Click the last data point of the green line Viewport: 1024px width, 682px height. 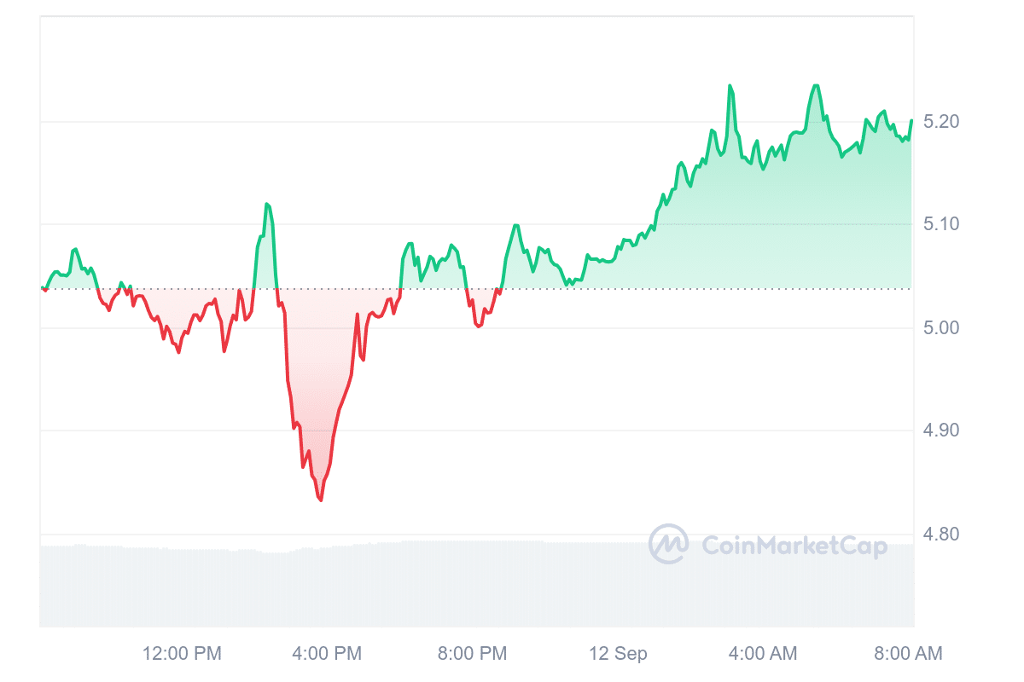pos(911,120)
